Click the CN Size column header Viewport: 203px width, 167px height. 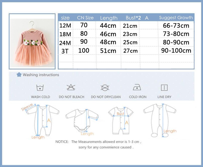tap(85, 18)
